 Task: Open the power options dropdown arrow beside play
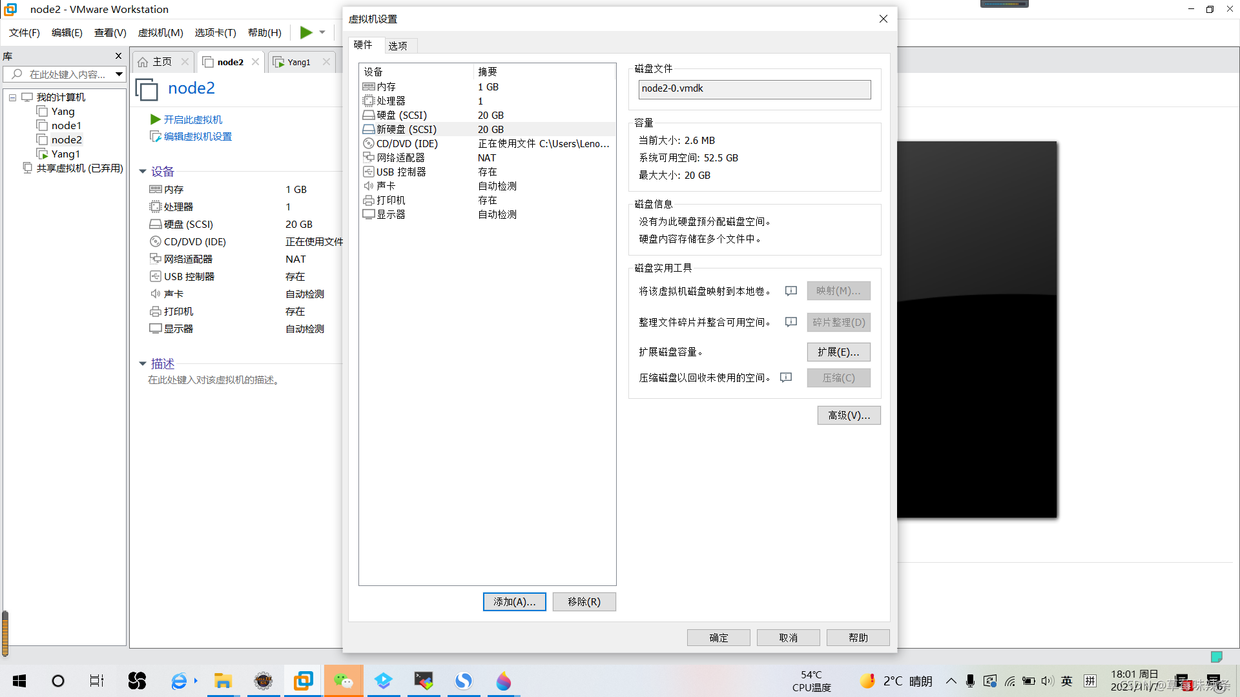(322, 32)
